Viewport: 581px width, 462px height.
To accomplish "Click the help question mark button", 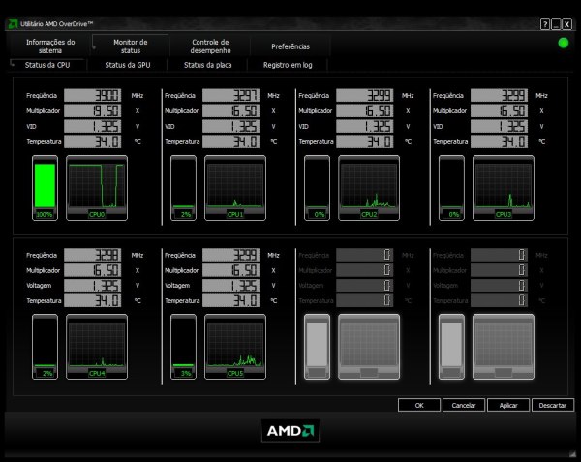I will [544, 24].
